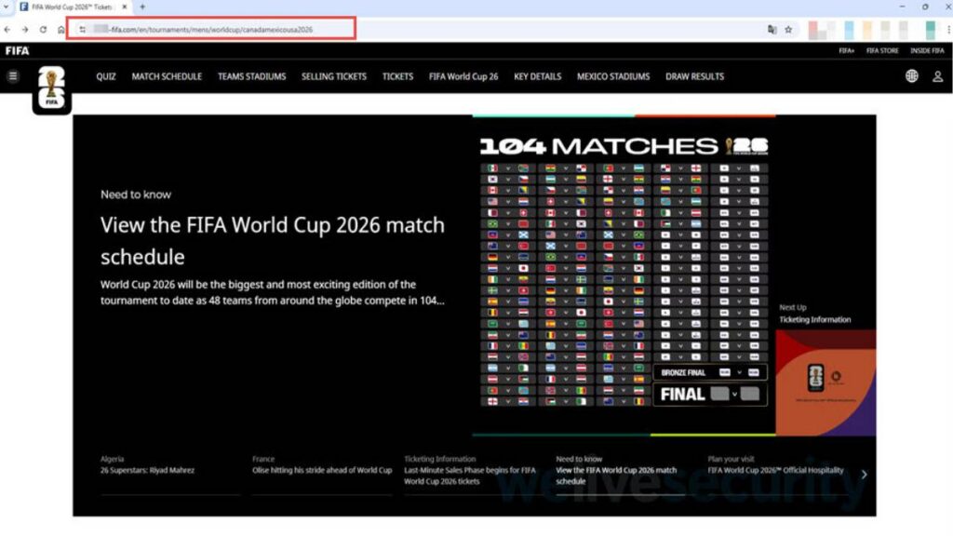Open a new browser tab with plus
953x536 pixels.
(x=142, y=7)
